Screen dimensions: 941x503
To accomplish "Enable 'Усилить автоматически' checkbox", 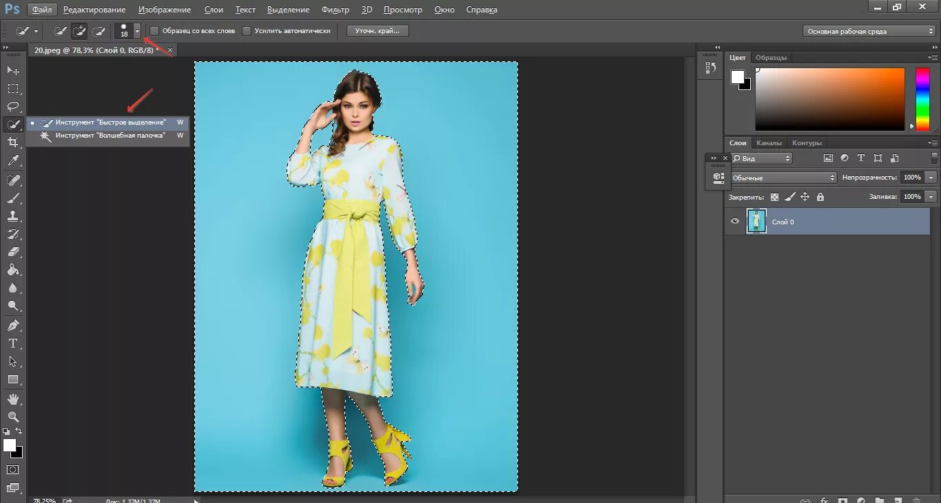I will [247, 31].
